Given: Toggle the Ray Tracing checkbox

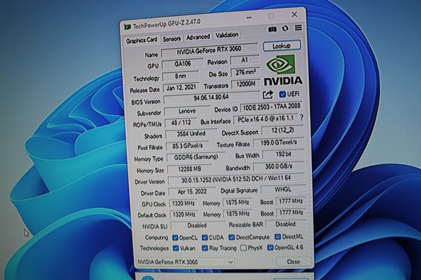Looking at the screenshot, I should click(x=205, y=248).
